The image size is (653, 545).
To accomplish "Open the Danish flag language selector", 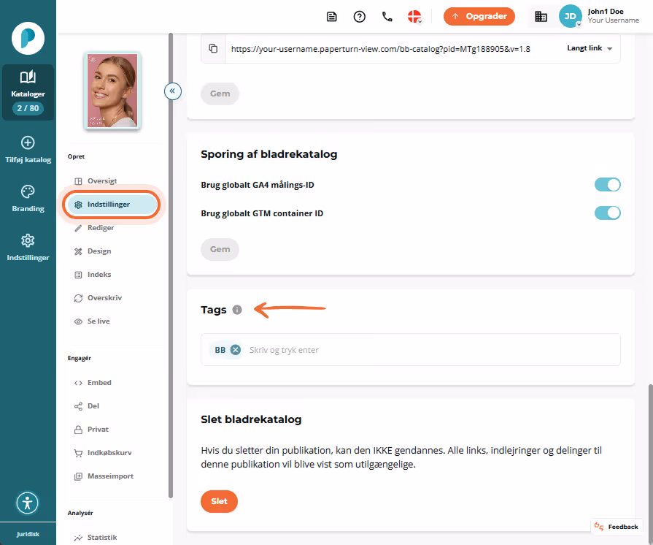I will tap(415, 17).
